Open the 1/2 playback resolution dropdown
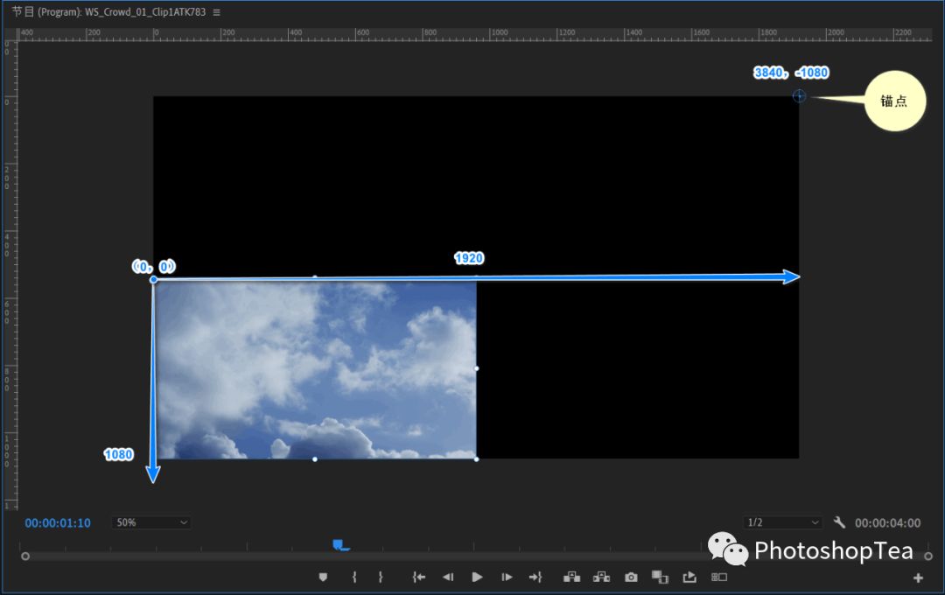Screen dimensions: 945x595 click(x=782, y=522)
